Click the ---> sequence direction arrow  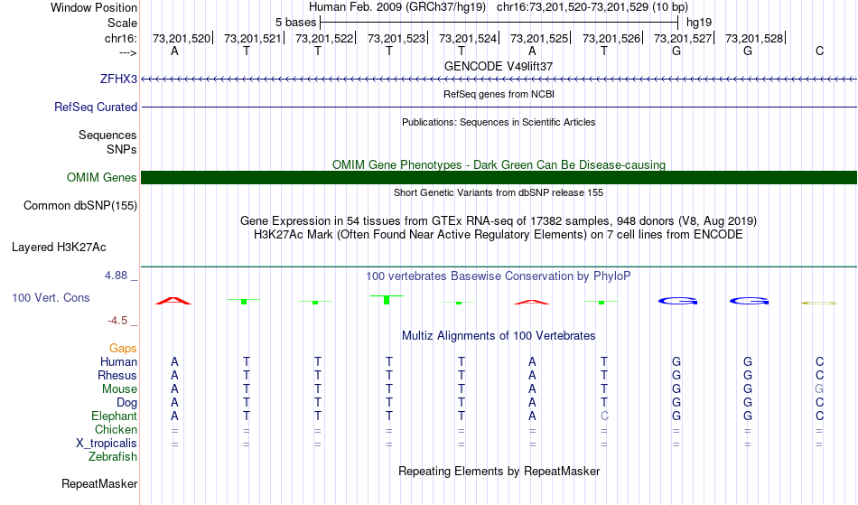coord(127,52)
